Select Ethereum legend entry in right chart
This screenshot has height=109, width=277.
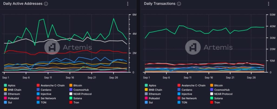153,94
